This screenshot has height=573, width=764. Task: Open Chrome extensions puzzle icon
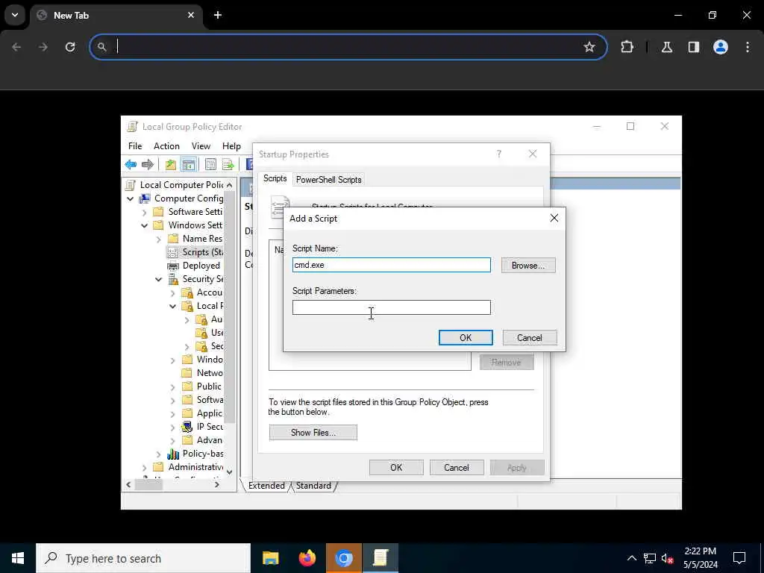[x=627, y=47]
